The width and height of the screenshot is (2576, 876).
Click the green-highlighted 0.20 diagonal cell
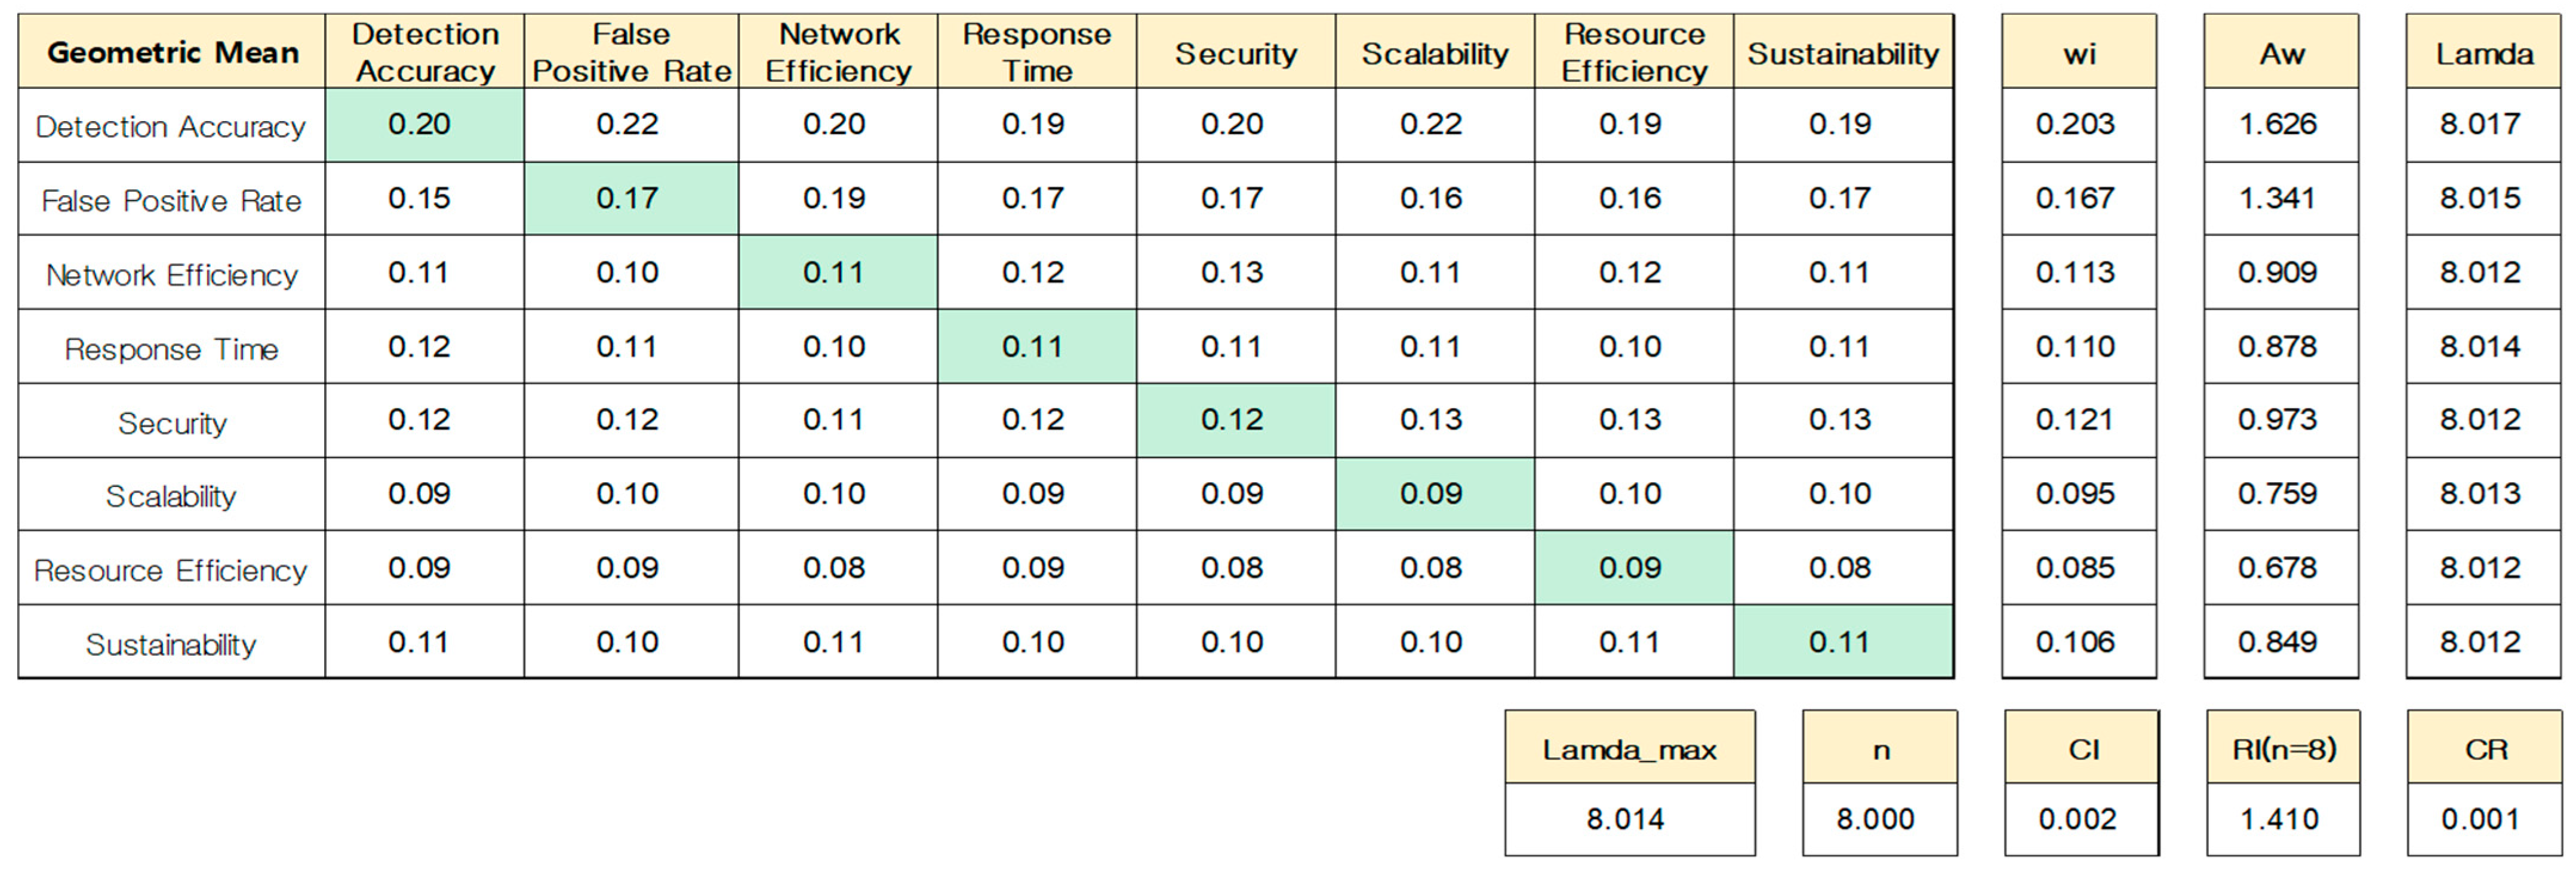[420, 124]
